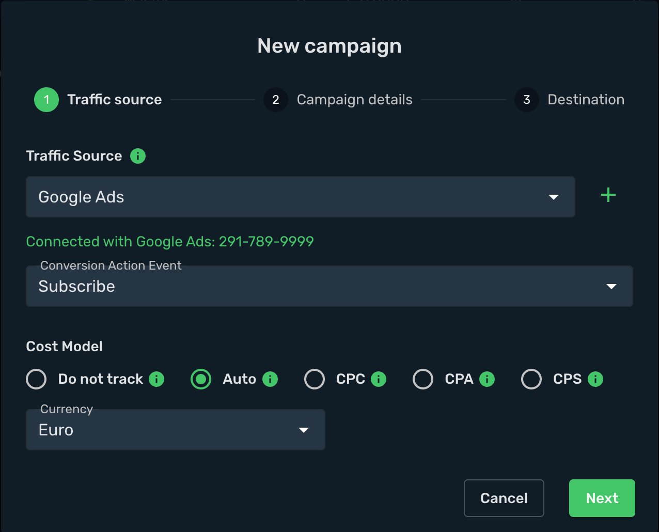
Task: Open the CPC info icon
Action: click(379, 379)
